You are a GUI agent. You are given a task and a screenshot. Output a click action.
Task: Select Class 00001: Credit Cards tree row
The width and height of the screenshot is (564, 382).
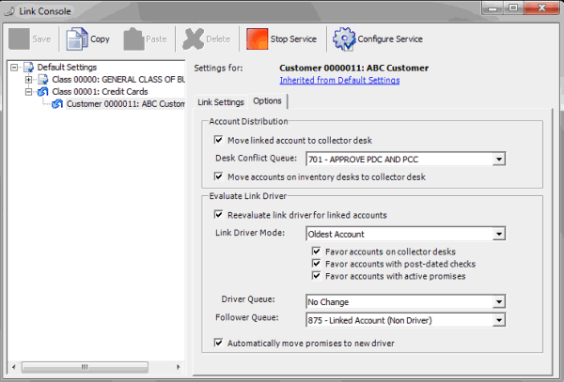pos(100,92)
